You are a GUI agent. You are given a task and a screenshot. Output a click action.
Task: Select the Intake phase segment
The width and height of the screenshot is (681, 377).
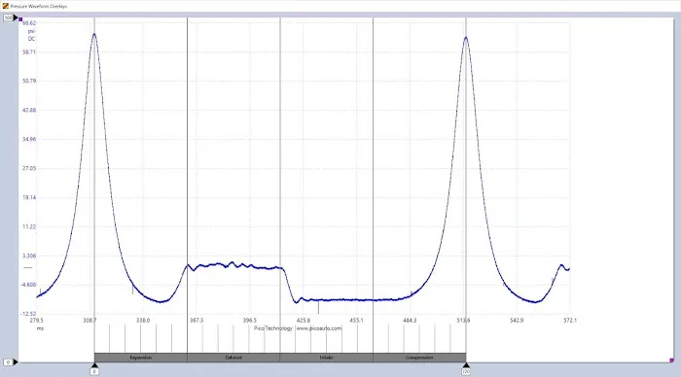tap(326, 358)
